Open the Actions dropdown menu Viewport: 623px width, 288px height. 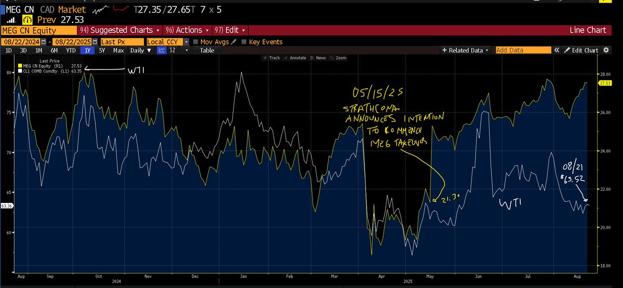(187, 31)
